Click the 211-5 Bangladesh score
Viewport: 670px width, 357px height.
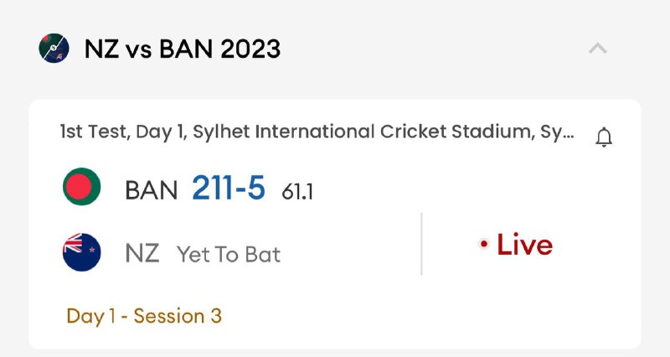coord(228,189)
